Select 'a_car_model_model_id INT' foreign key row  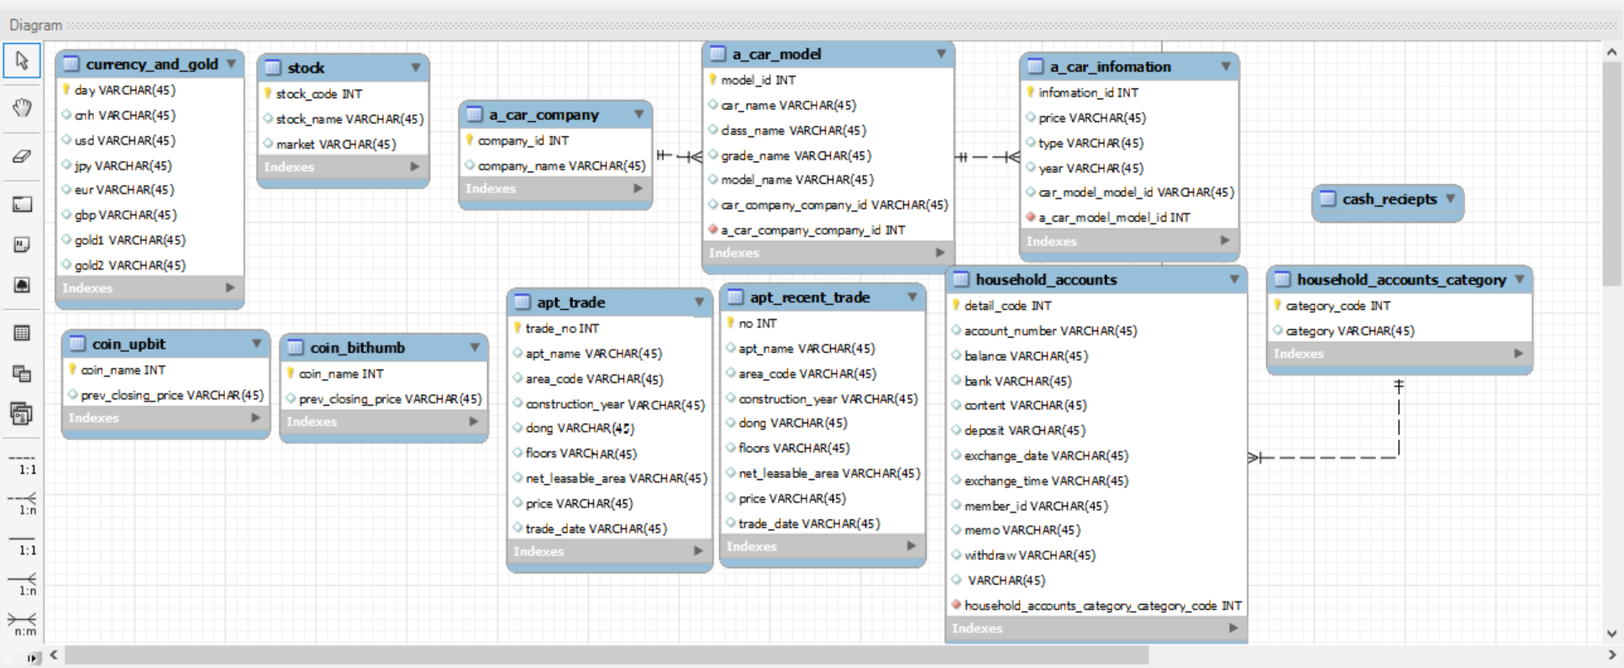pos(1129,217)
